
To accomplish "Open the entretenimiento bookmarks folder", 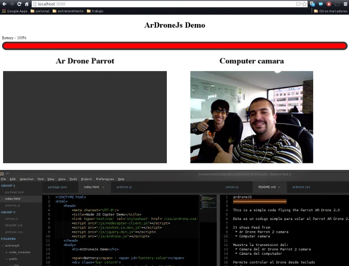I will 68,11.
